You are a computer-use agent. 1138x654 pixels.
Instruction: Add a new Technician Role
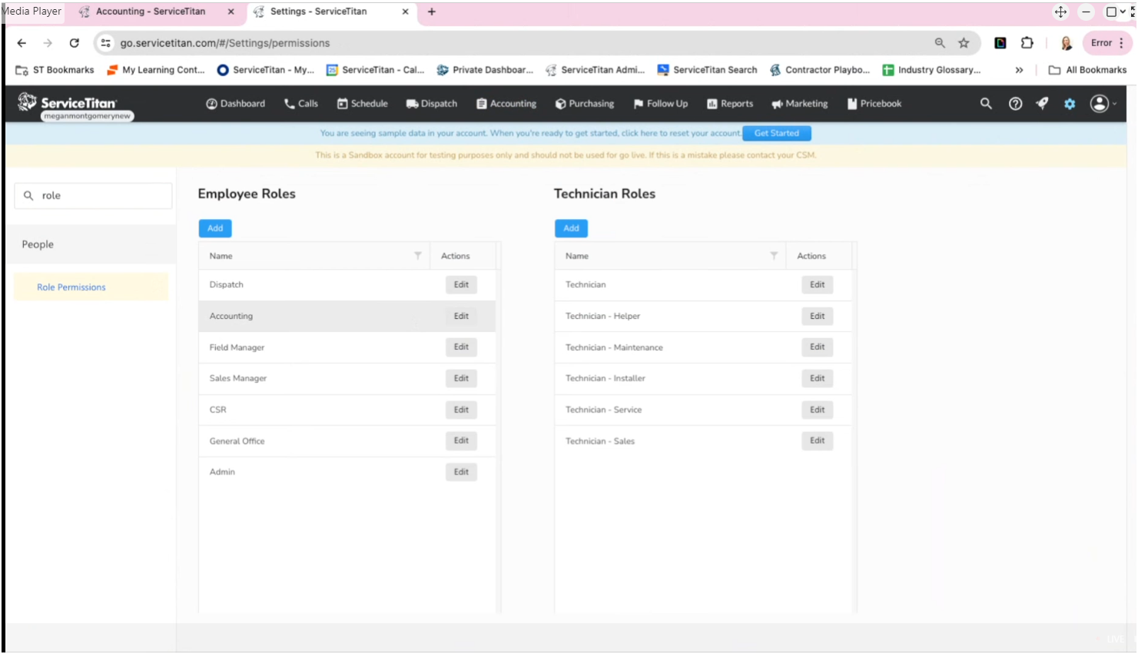(x=571, y=228)
